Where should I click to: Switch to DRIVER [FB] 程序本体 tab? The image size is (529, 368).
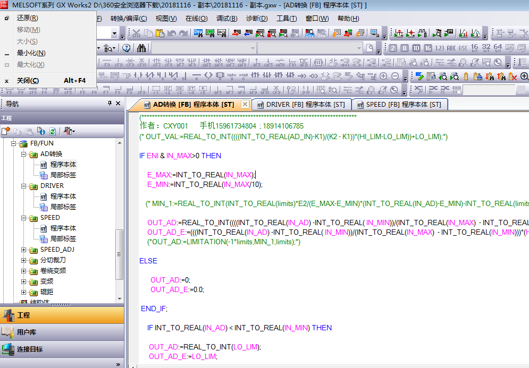point(300,105)
